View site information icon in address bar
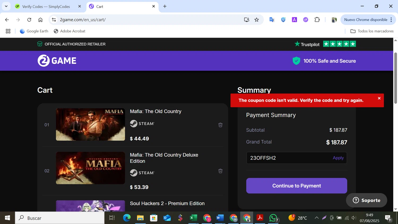This screenshot has height=224, width=398. point(54,20)
